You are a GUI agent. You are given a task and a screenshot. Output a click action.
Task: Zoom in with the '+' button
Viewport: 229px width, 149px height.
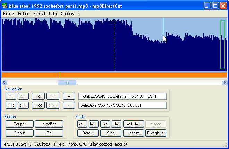[69, 96]
